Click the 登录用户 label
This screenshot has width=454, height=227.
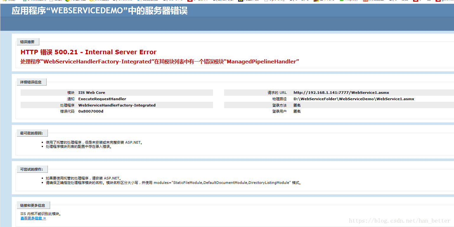(x=279, y=111)
